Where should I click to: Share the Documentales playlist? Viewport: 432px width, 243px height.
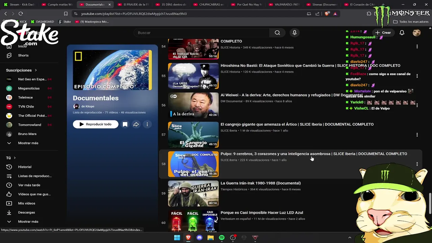coord(136,124)
